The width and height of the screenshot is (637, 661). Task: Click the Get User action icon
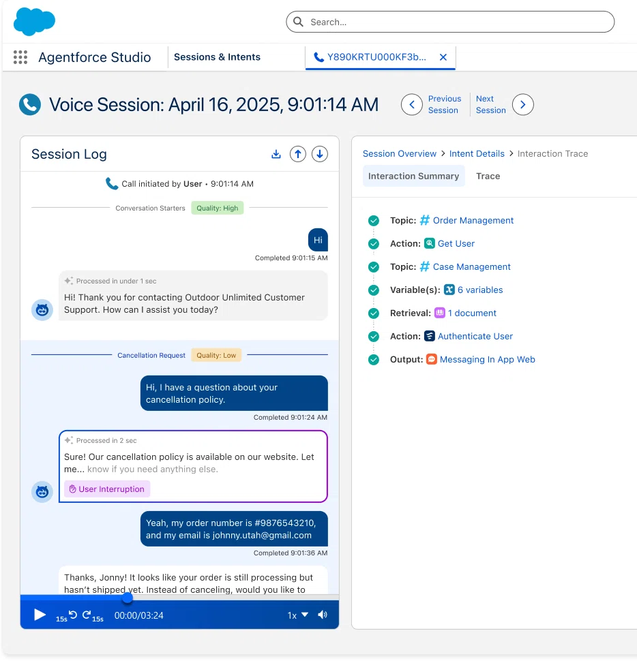click(430, 243)
